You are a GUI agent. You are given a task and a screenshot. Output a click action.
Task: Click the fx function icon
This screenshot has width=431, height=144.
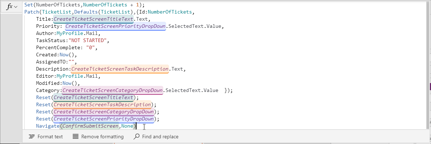tap(9, 7)
